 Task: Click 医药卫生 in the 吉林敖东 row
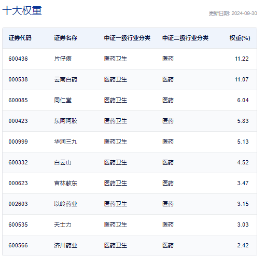(x=116, y=183)
